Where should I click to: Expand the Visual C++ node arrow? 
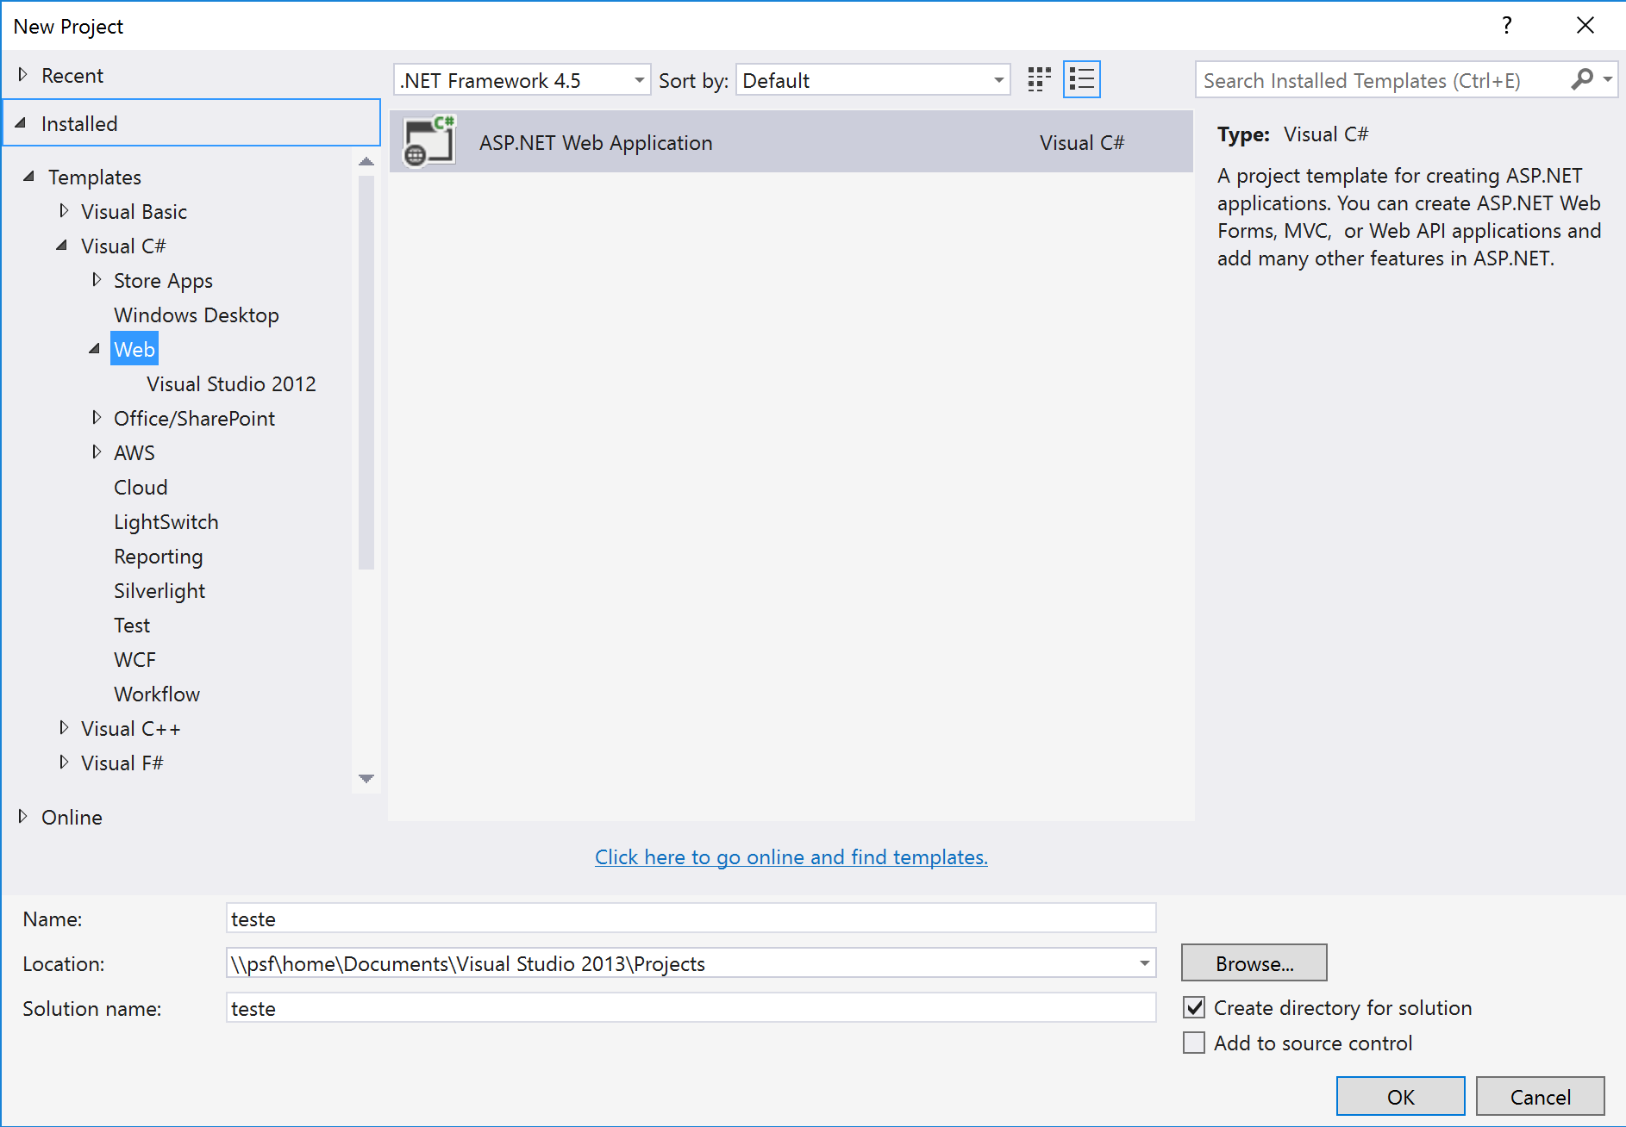(63, 728)
